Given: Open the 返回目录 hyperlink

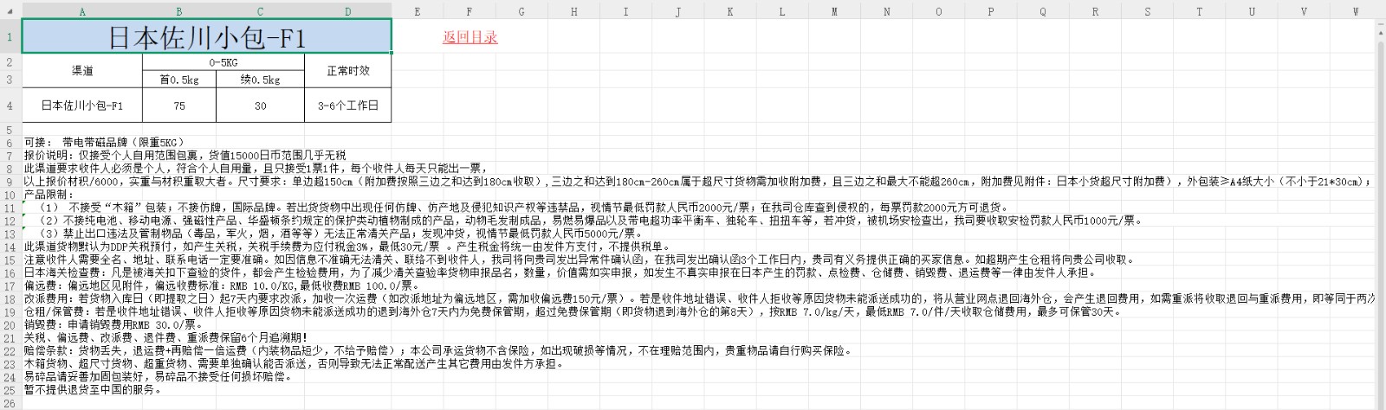Looking at the screenshot, I should 470,37.
